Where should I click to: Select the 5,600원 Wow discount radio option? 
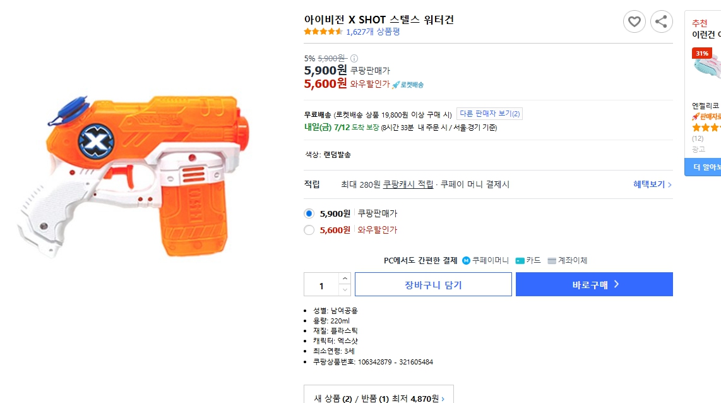click(309, 230)
